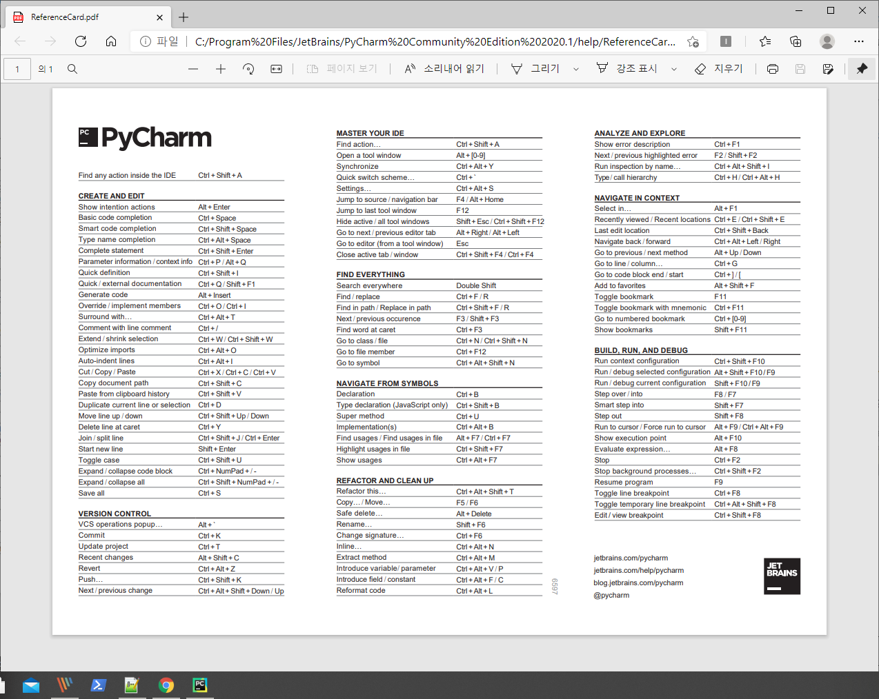Click the MASTER YOUR IDE heading
Screen dimensions: 879x699
(371, 133)
